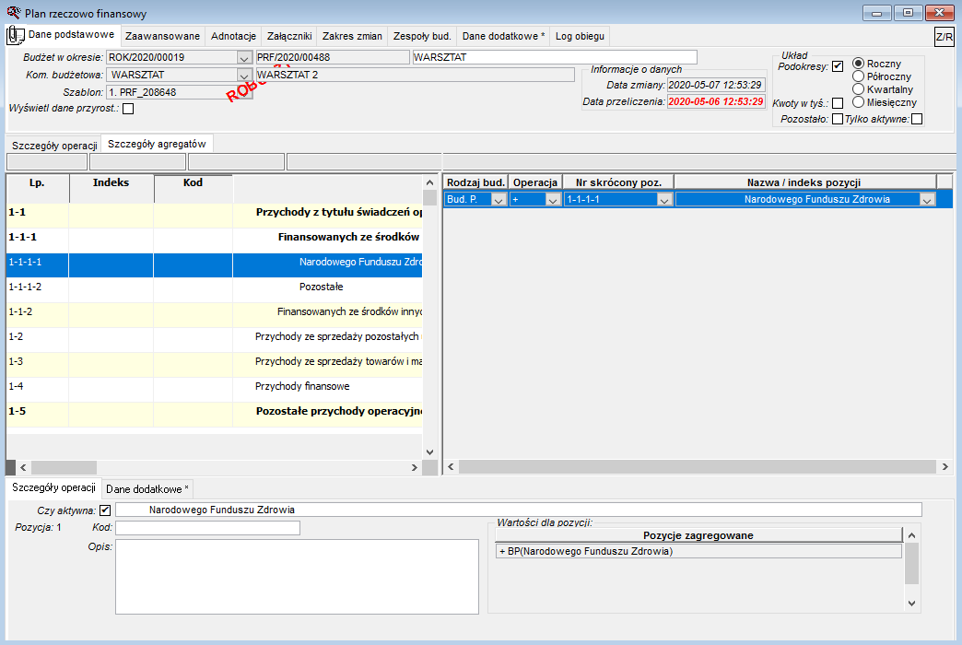This screenshot has height=645, width=962.
Task: Switch to the Zakres zmian tab
Action: tap(352, 36)
